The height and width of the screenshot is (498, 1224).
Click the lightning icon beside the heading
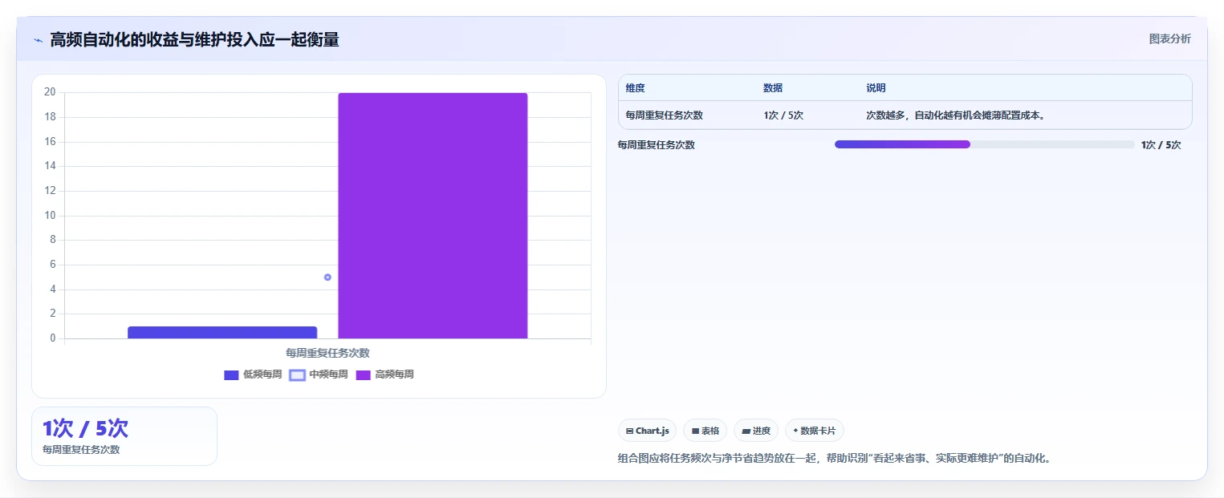(x=38, y=40)
